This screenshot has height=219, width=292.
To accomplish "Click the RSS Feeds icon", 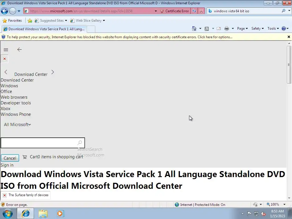I will (x=207, y=29).
